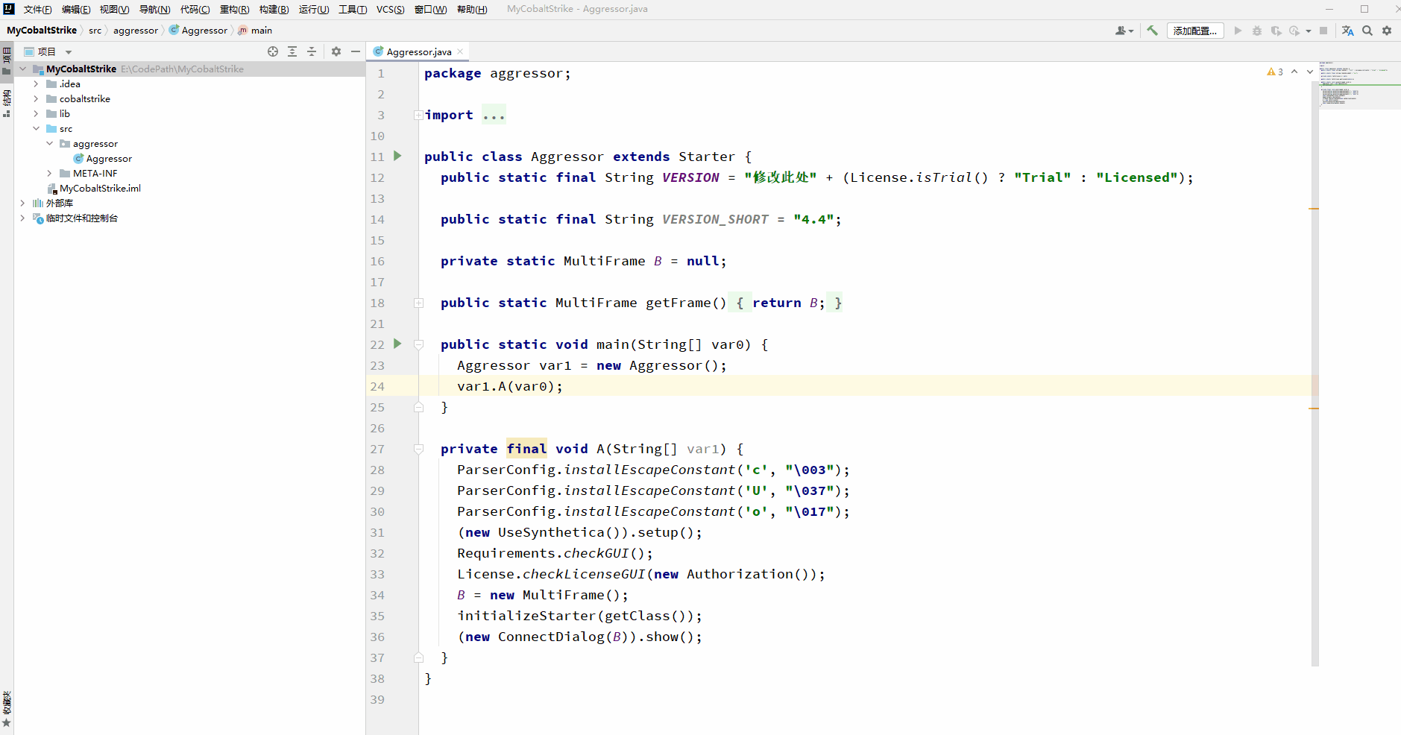Click the 添加配置... button

(1195, 31)
